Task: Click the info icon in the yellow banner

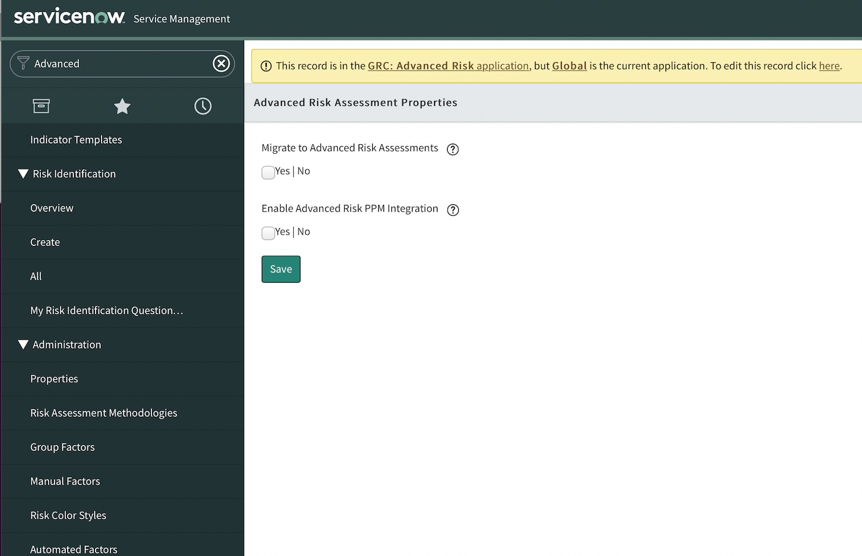Action: coord(266,65)
